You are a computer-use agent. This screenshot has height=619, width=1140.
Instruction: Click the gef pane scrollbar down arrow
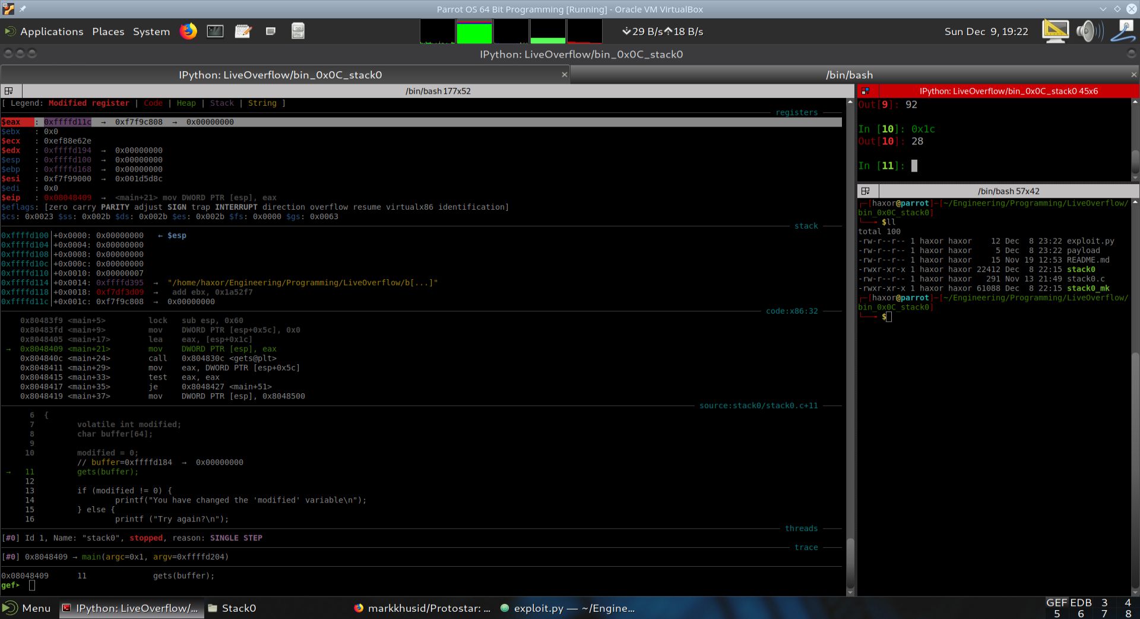point(850,592)
